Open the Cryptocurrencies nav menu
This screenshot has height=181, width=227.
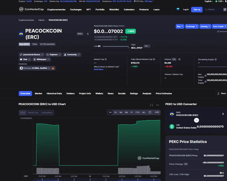56,10
